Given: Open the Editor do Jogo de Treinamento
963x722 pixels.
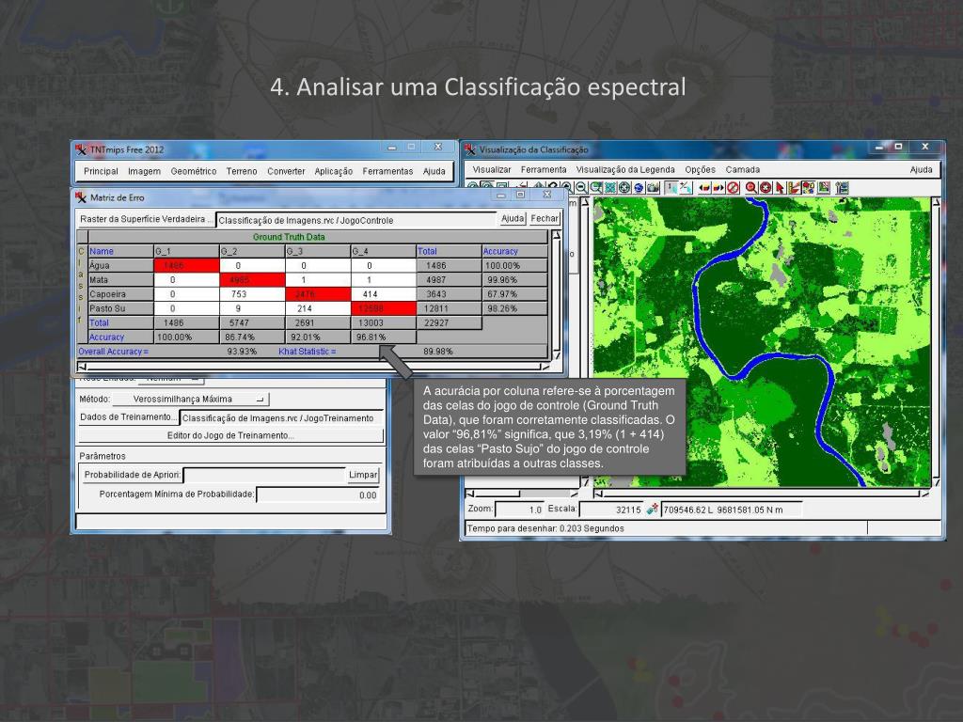Looking at the screenshot, I should (230, 435).
